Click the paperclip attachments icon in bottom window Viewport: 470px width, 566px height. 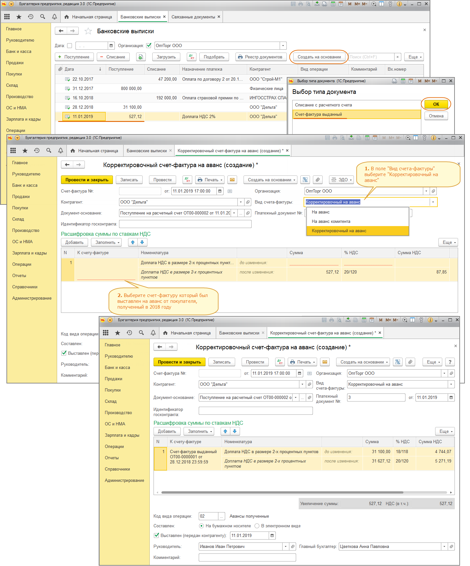tap(410, 362)
